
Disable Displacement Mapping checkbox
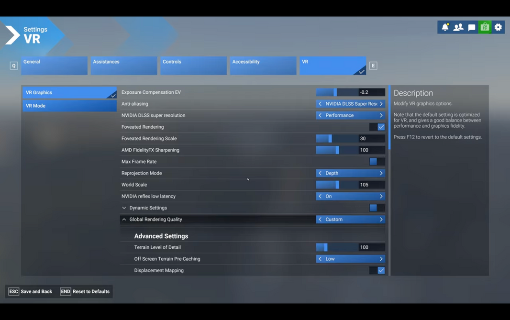tap(381, 270)
